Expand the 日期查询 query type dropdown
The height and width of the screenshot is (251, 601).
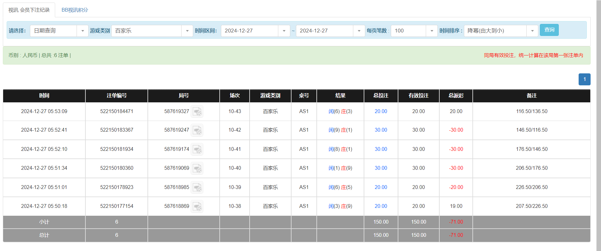point(83,31)
